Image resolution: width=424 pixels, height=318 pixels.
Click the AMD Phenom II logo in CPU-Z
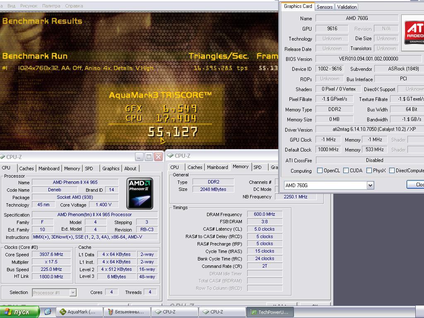pos(140,193)
